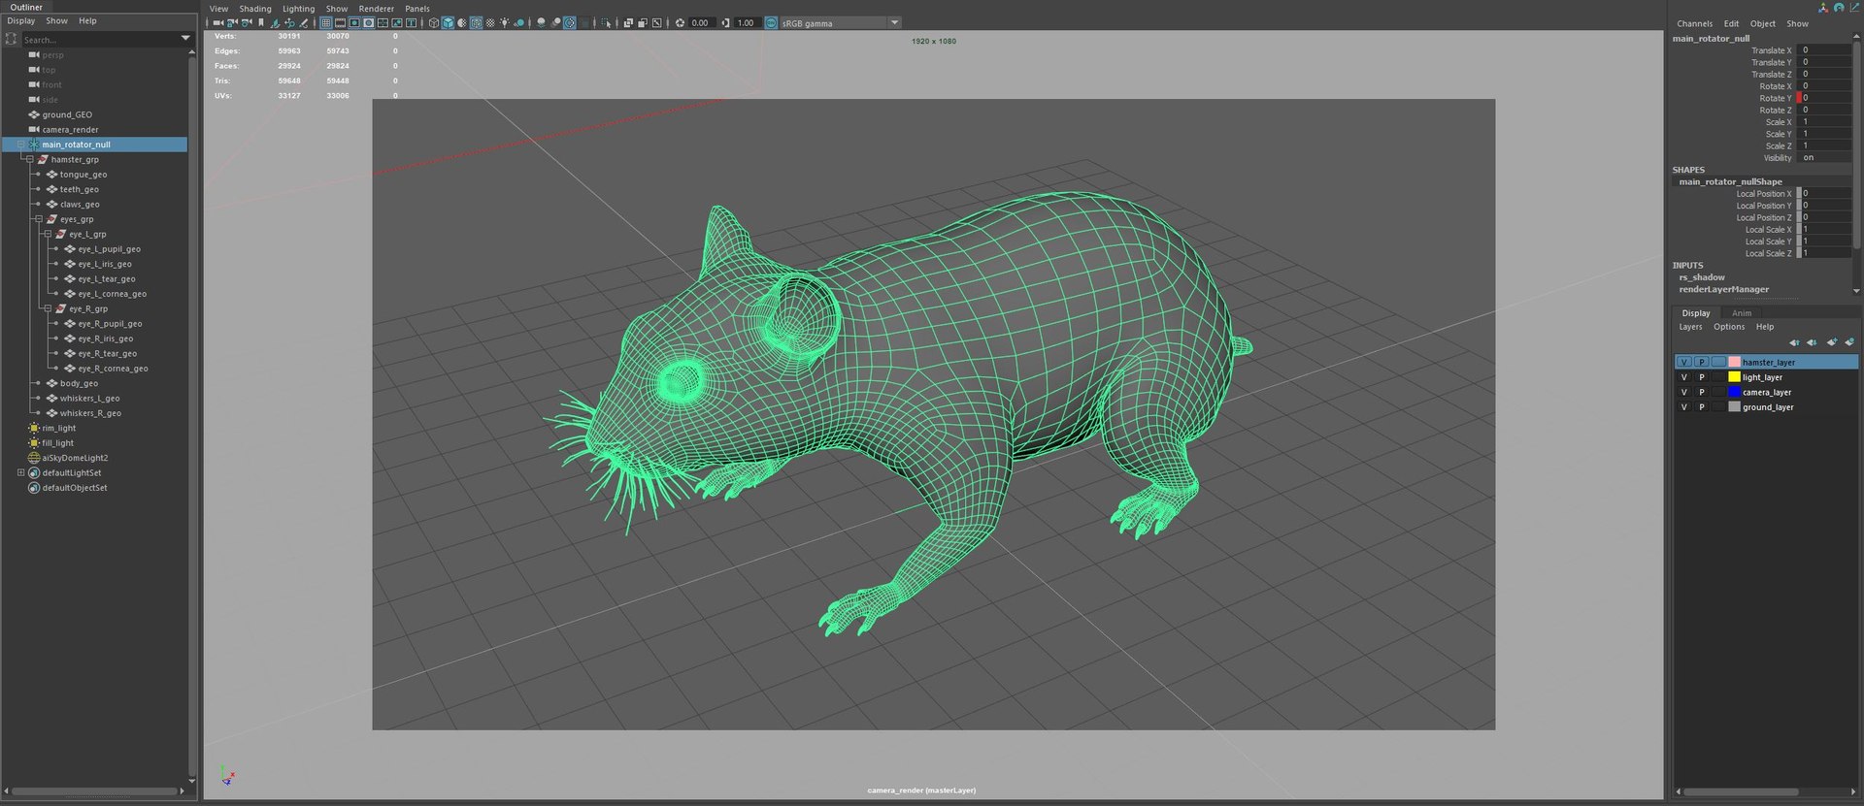
Task: Click the yellow color swatch of light_layer
Action: 1734,377
